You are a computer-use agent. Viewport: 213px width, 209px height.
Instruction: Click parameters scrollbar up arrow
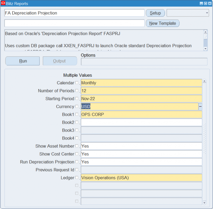[204, 81]
